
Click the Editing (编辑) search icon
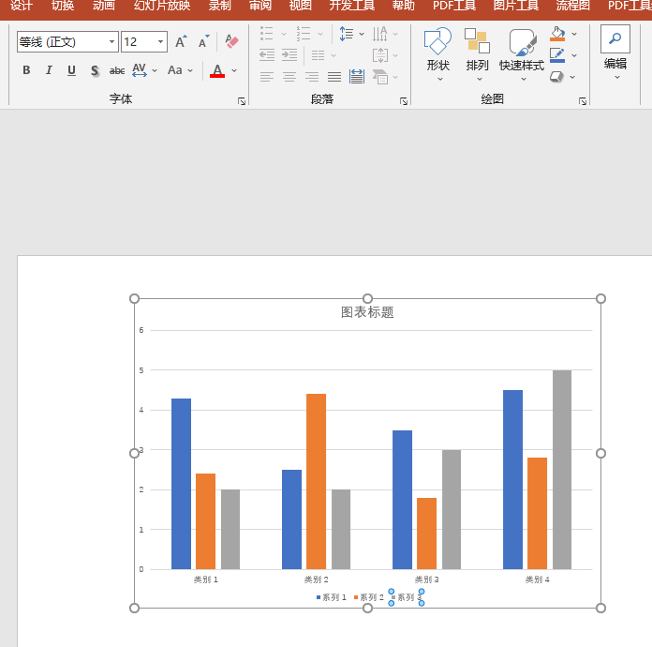point(615,39)
